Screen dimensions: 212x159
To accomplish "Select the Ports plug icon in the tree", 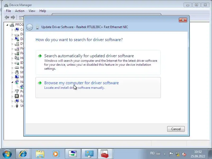I will pyautogui.click(x=17, y=91).
